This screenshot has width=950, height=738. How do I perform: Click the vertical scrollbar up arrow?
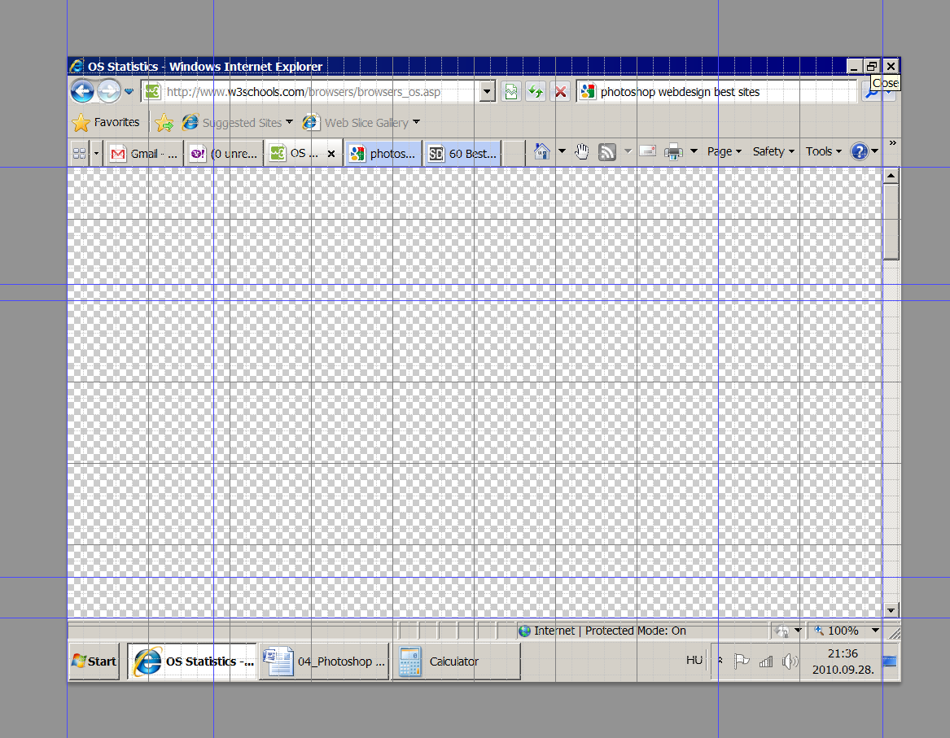pyautogui.click(x=891, y=177)
